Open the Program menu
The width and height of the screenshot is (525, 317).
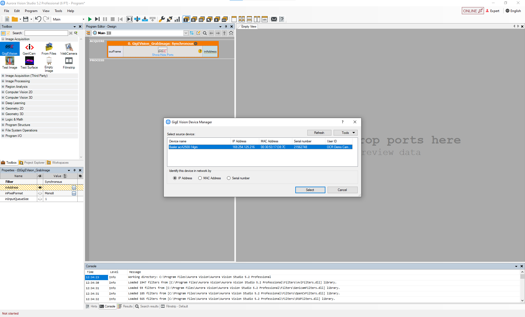point(31,11)
